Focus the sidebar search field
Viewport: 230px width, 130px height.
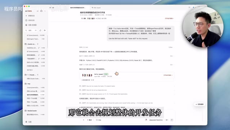tap(31, 30)
